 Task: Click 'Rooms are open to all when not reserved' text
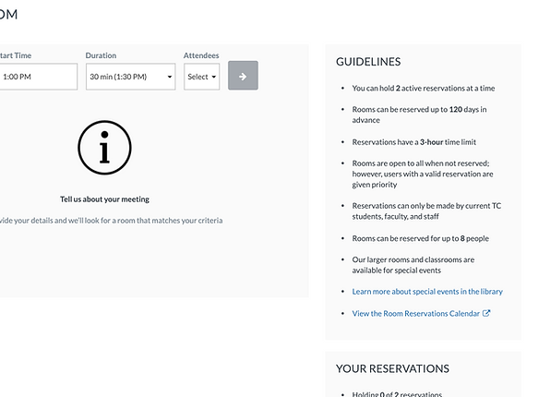pyautogui.click(x=423, y=174)
